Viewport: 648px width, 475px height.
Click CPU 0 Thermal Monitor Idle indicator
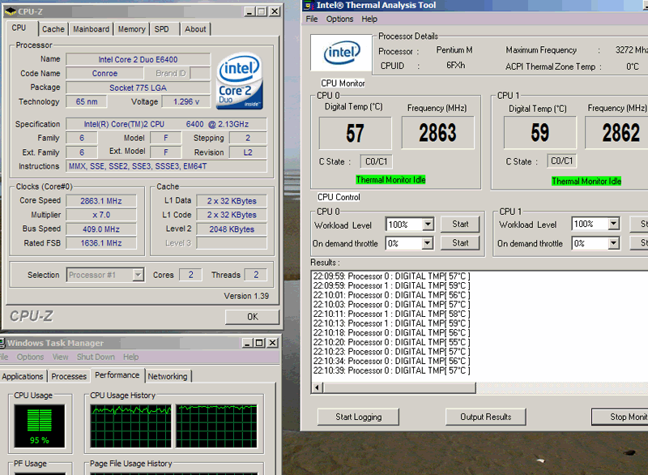coord(390,180)
